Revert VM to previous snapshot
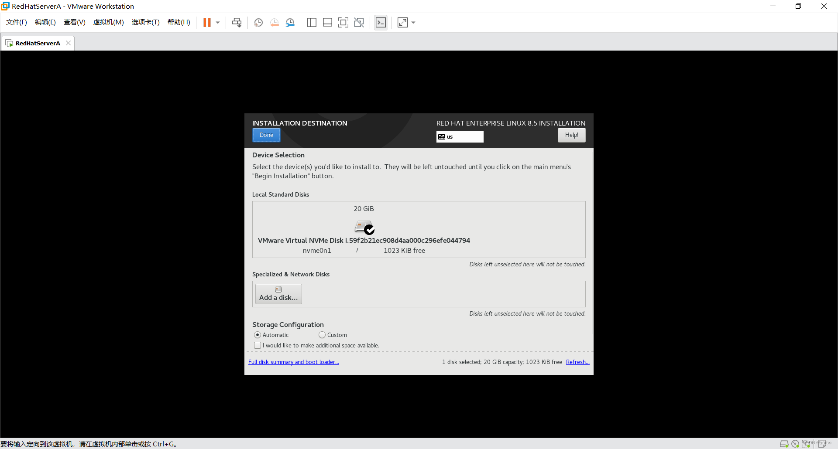This screenshot has height=449, width=838. [x=274, y=23]
